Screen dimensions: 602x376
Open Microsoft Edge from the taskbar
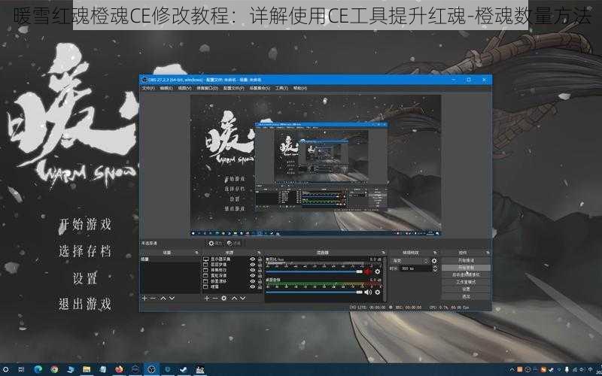(x=38, y=369)
